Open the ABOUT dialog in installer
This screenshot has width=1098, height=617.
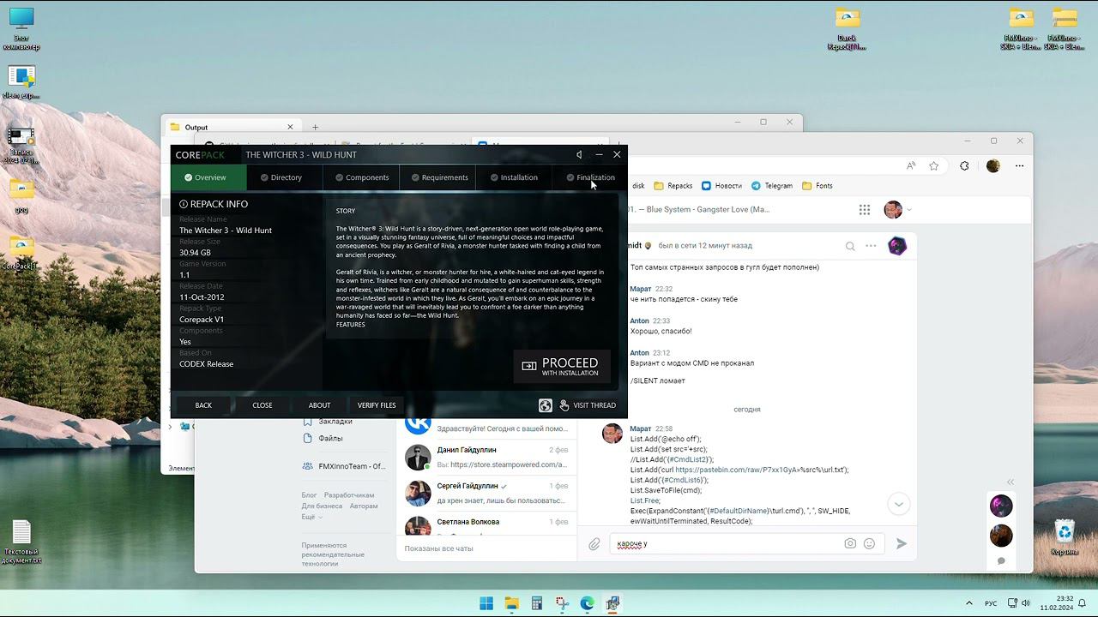[319, 405]
